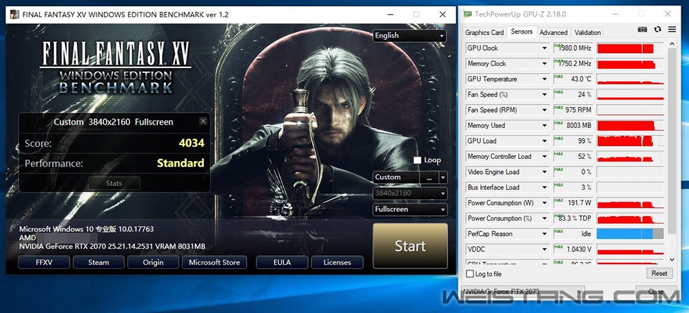The image size is (689, 313).
Task: Switch to the Sensors tab
Action: point(522,32)
